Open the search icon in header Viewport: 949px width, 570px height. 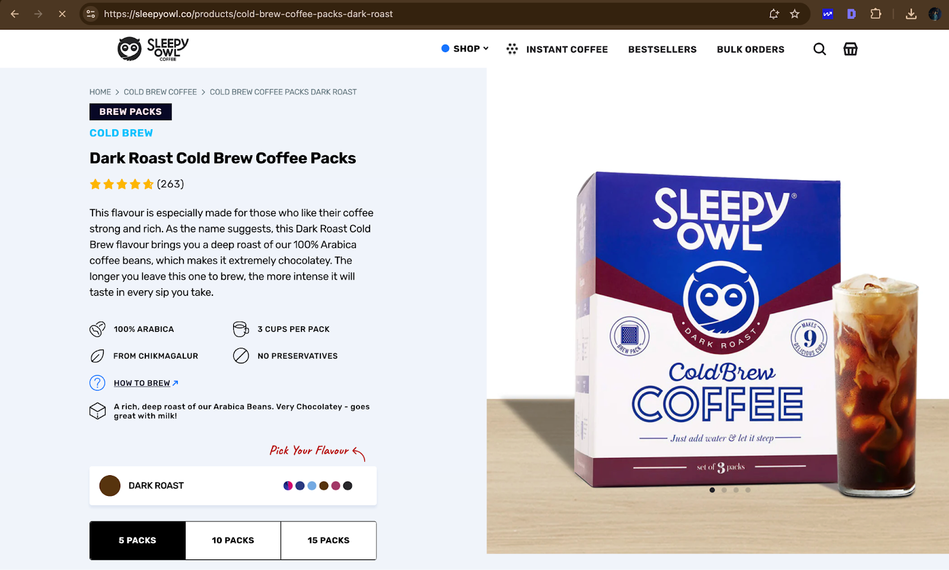pos(819,49)
